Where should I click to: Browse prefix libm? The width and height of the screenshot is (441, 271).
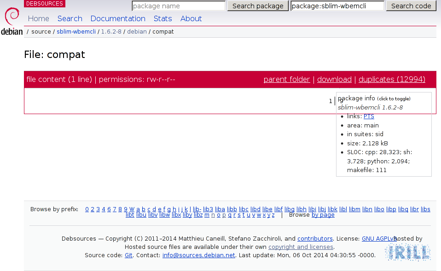click(354, 209)
